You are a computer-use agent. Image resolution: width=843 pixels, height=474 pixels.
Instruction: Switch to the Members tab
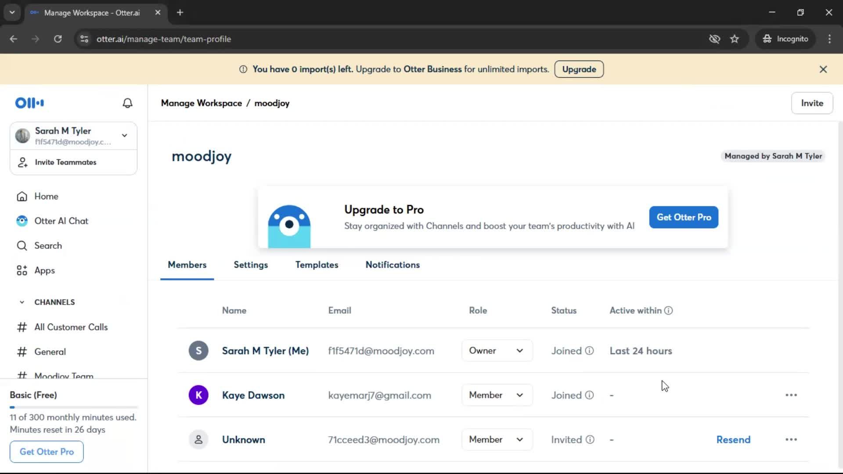[187, 265]
